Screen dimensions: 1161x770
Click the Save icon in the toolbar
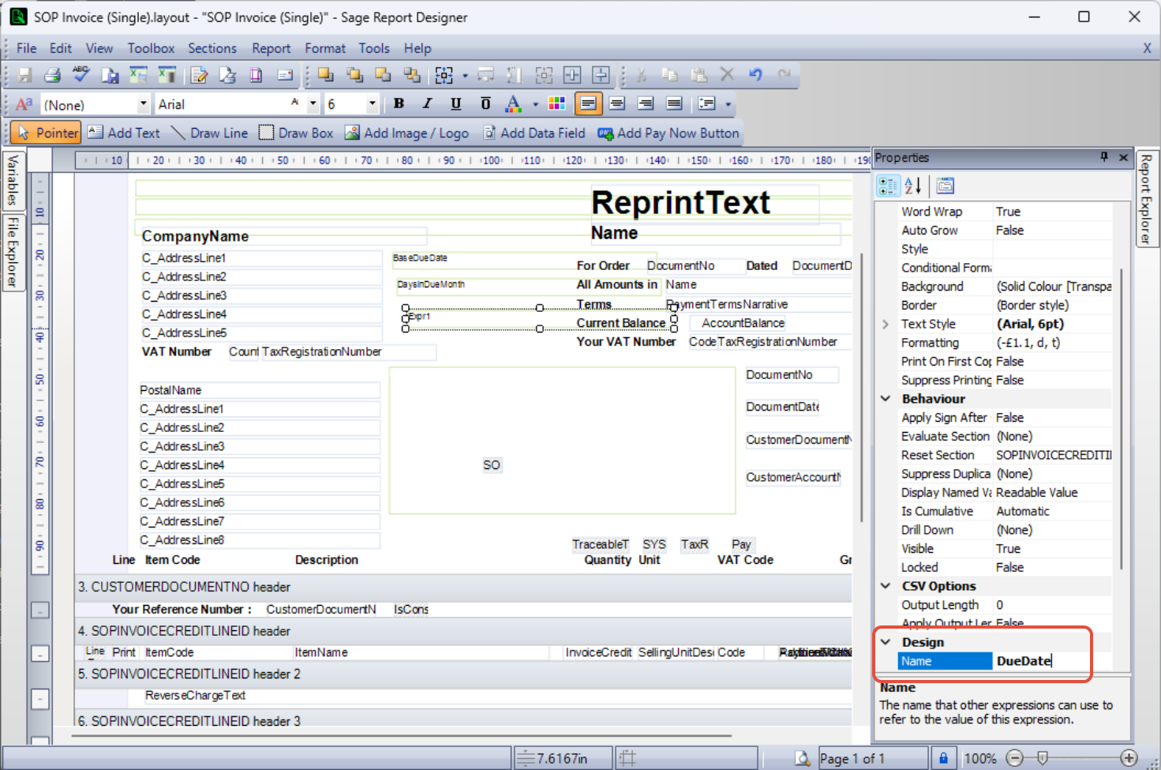click(24, 75)
